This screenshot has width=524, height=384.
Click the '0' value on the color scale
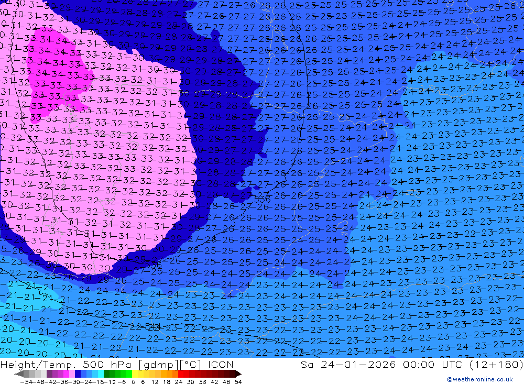133,382
